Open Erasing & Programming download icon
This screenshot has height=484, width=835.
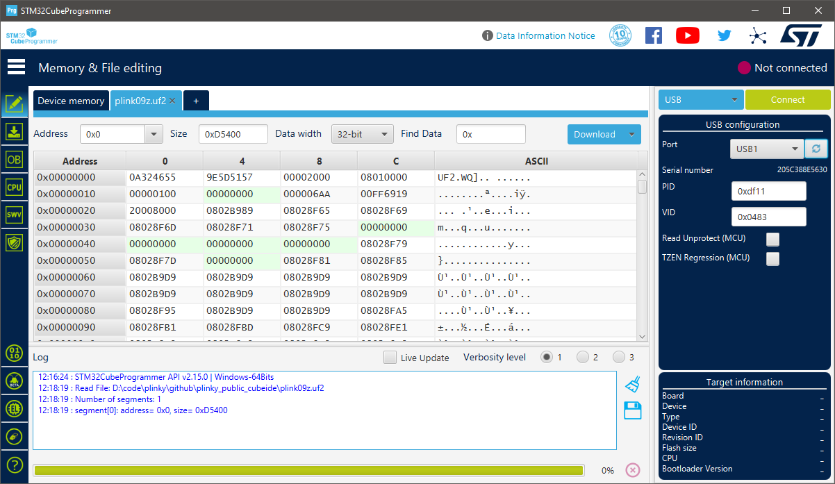[14, 132]
